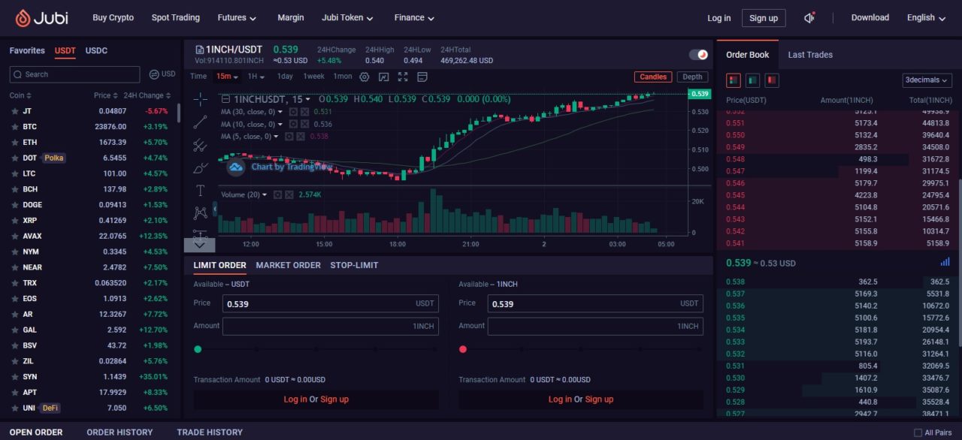Image resolution: width=962 pixels, height=440 pixels.
Task: Select the pattern drawing tool
Action: 200,212
